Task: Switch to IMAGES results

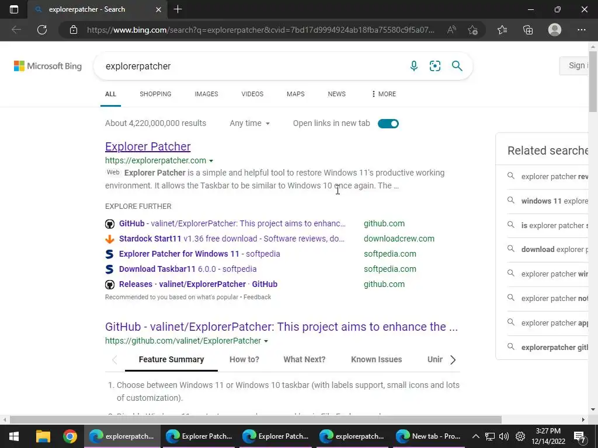Action: tap(206, 94)
